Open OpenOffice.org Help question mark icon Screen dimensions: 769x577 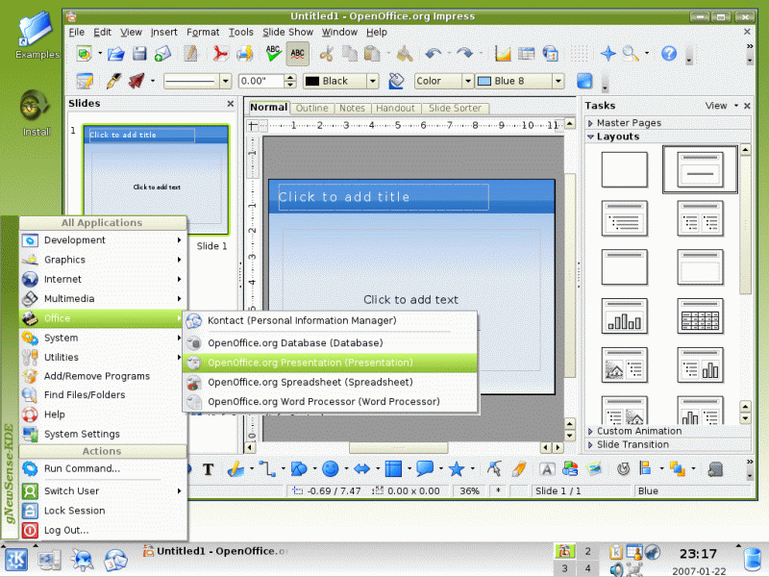(669, 54)
